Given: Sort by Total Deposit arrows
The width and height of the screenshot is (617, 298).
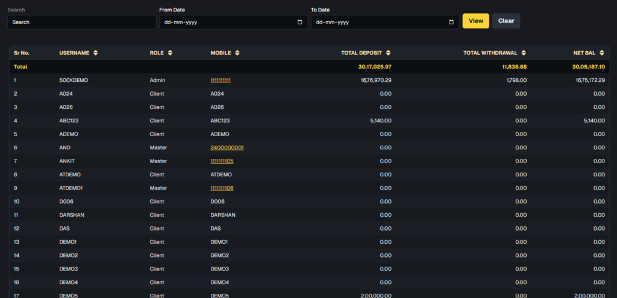Looking at the screenshot, I should coord(388,53).
